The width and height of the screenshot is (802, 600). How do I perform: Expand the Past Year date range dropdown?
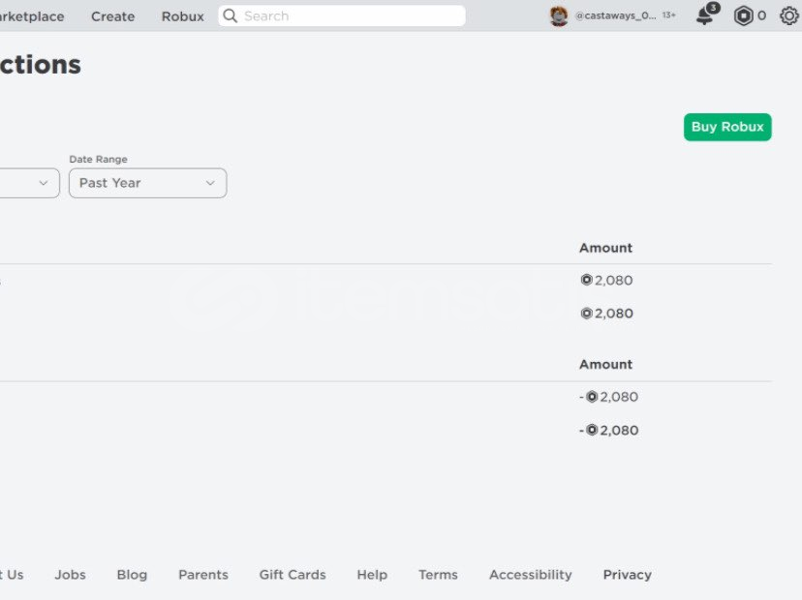[147, 183]
